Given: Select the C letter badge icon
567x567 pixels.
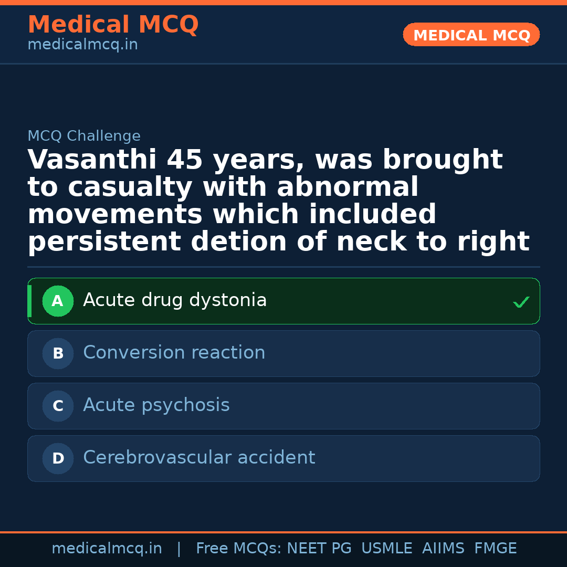Looking at the screenshot, I should [58, 406].
